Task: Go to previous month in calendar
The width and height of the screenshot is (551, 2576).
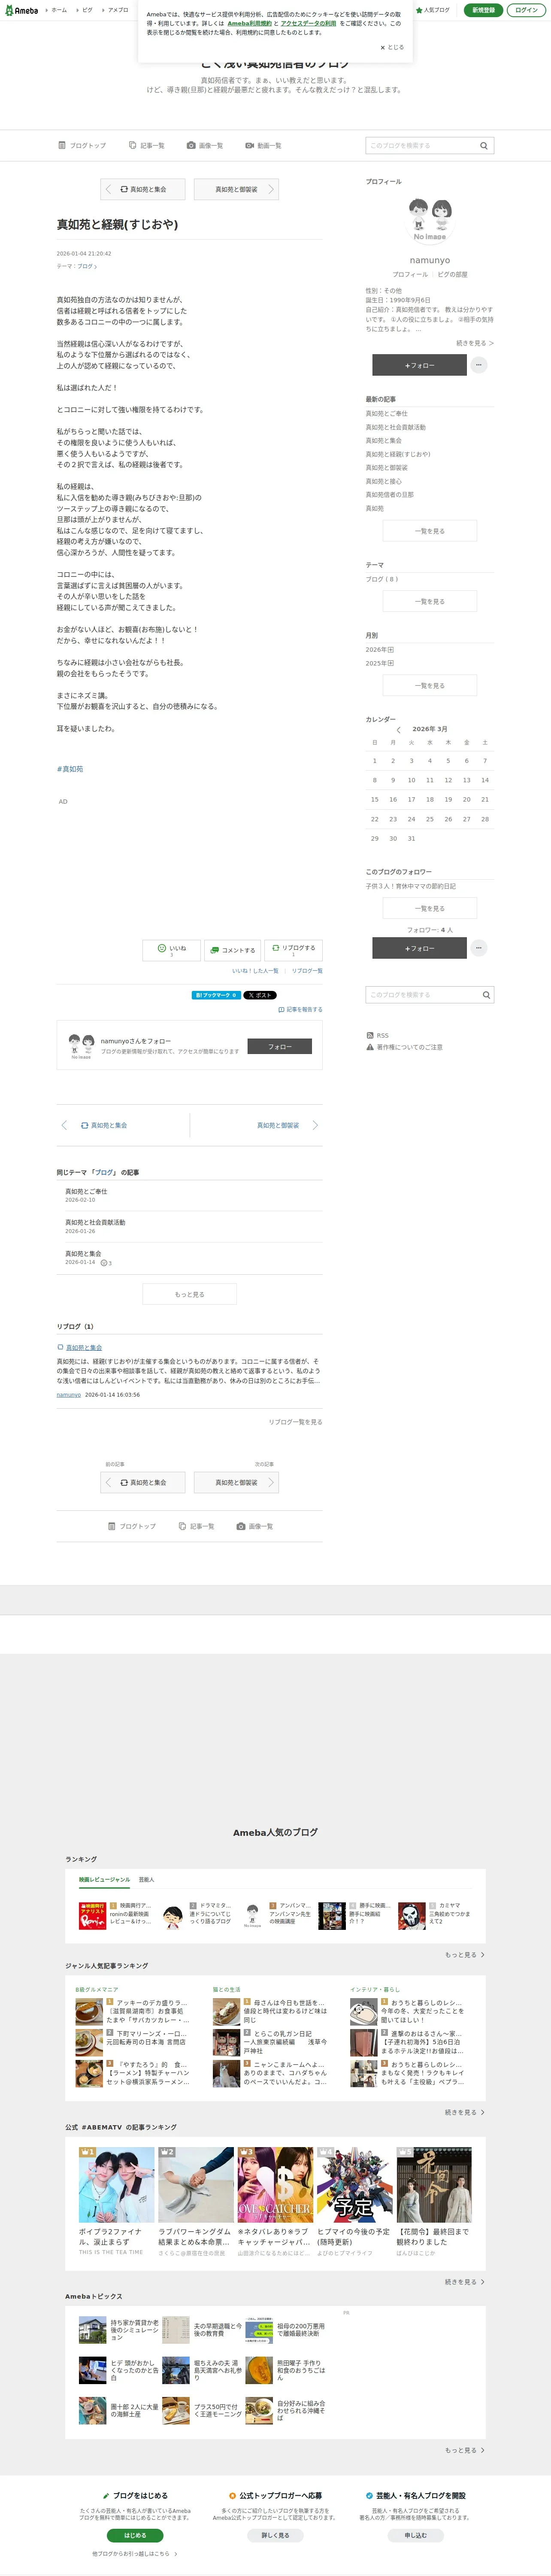Action: 398,729
